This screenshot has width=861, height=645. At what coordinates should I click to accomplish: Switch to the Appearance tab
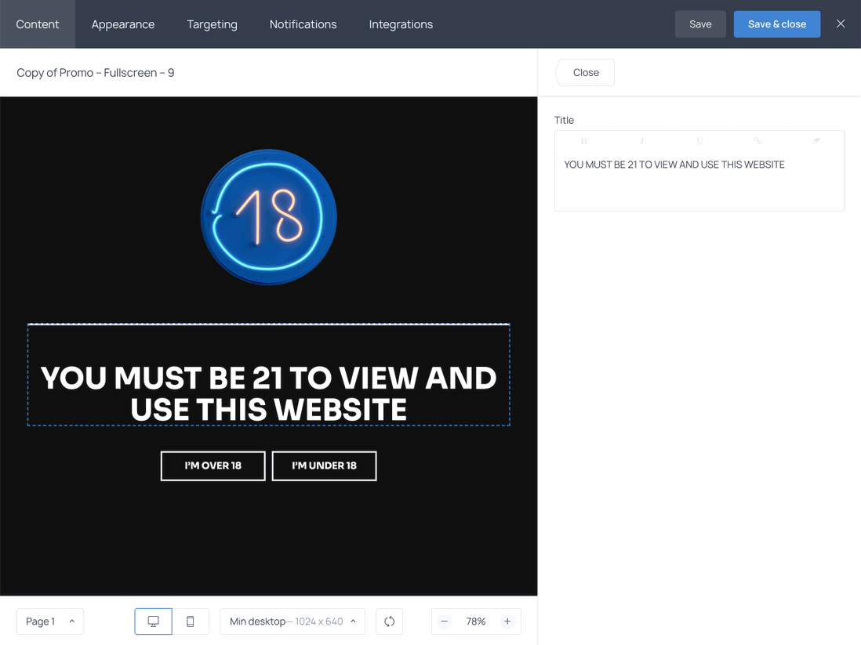123,24
